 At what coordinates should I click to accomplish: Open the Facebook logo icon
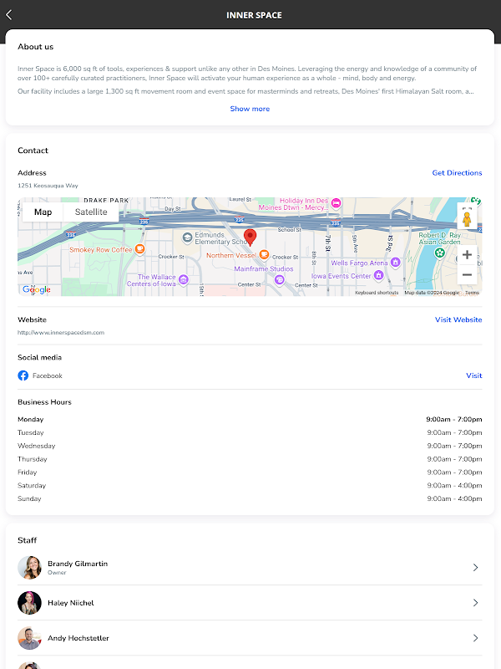[x=23, y=375]
